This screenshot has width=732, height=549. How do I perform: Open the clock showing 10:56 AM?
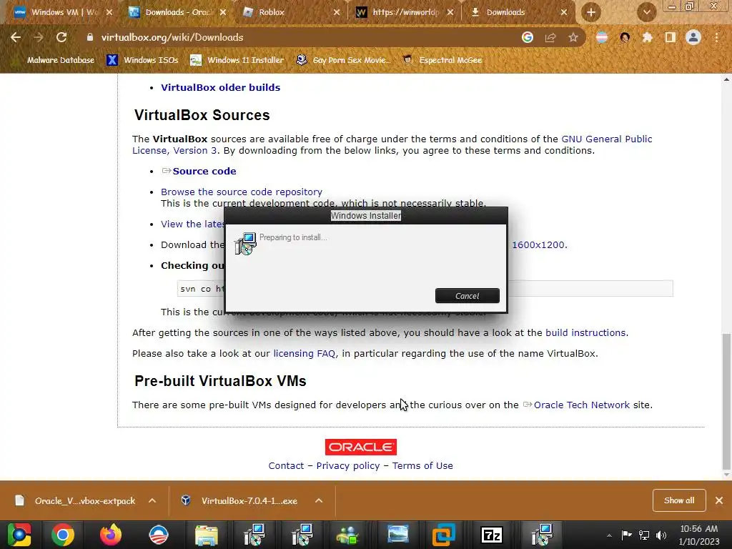point(699,535)
